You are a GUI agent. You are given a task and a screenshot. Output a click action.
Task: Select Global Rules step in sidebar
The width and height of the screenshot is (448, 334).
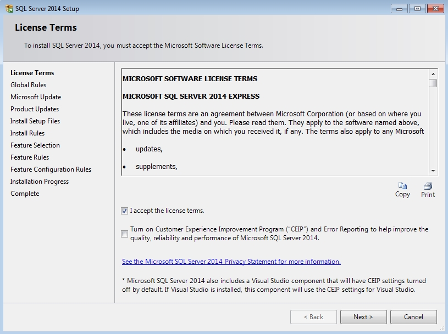tap(28, 85)
